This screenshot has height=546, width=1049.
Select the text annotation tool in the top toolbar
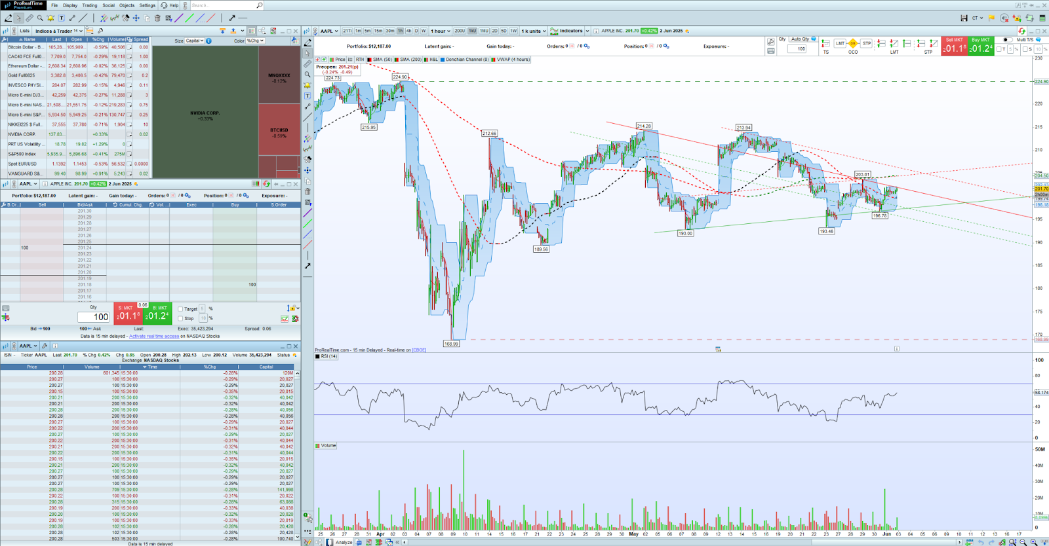click(62, 18)
